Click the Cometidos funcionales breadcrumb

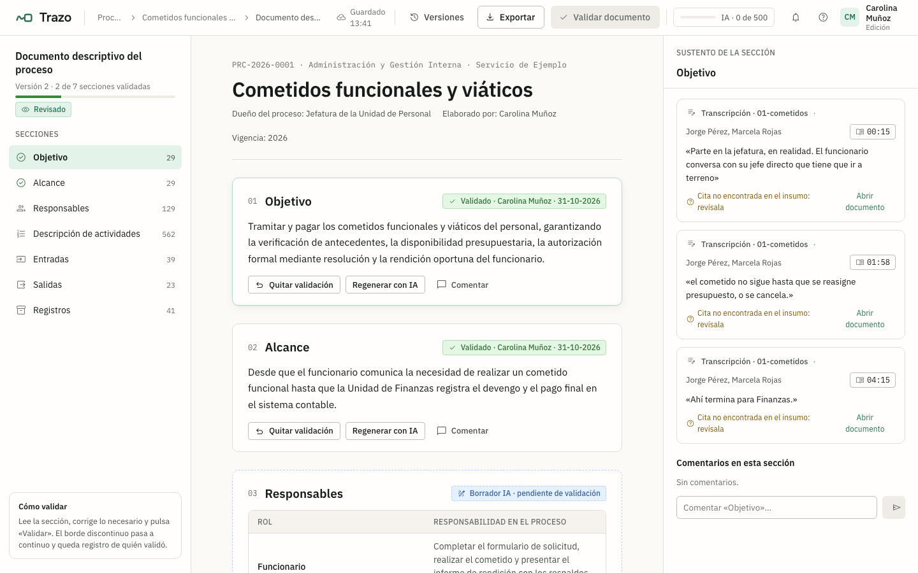coord(189,17)
